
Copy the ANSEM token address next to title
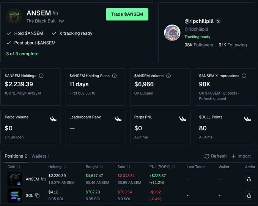point(55,13)
